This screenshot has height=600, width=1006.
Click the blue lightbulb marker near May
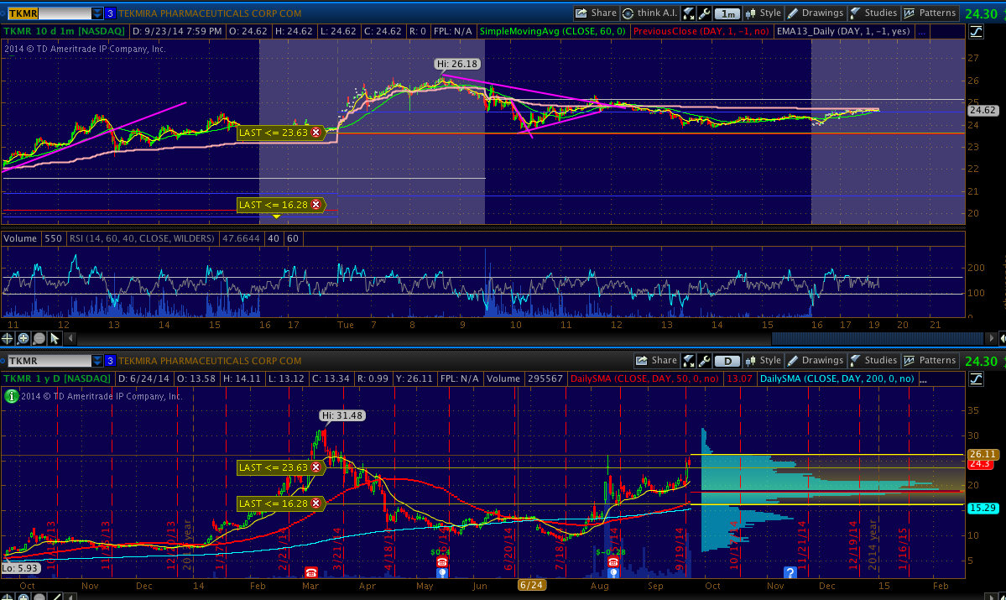tap(441, 572)
